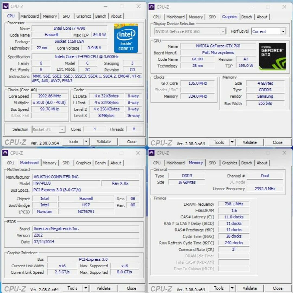Click the Instructions list field
This screenshot has width=293, height=293.
[87, 78]
